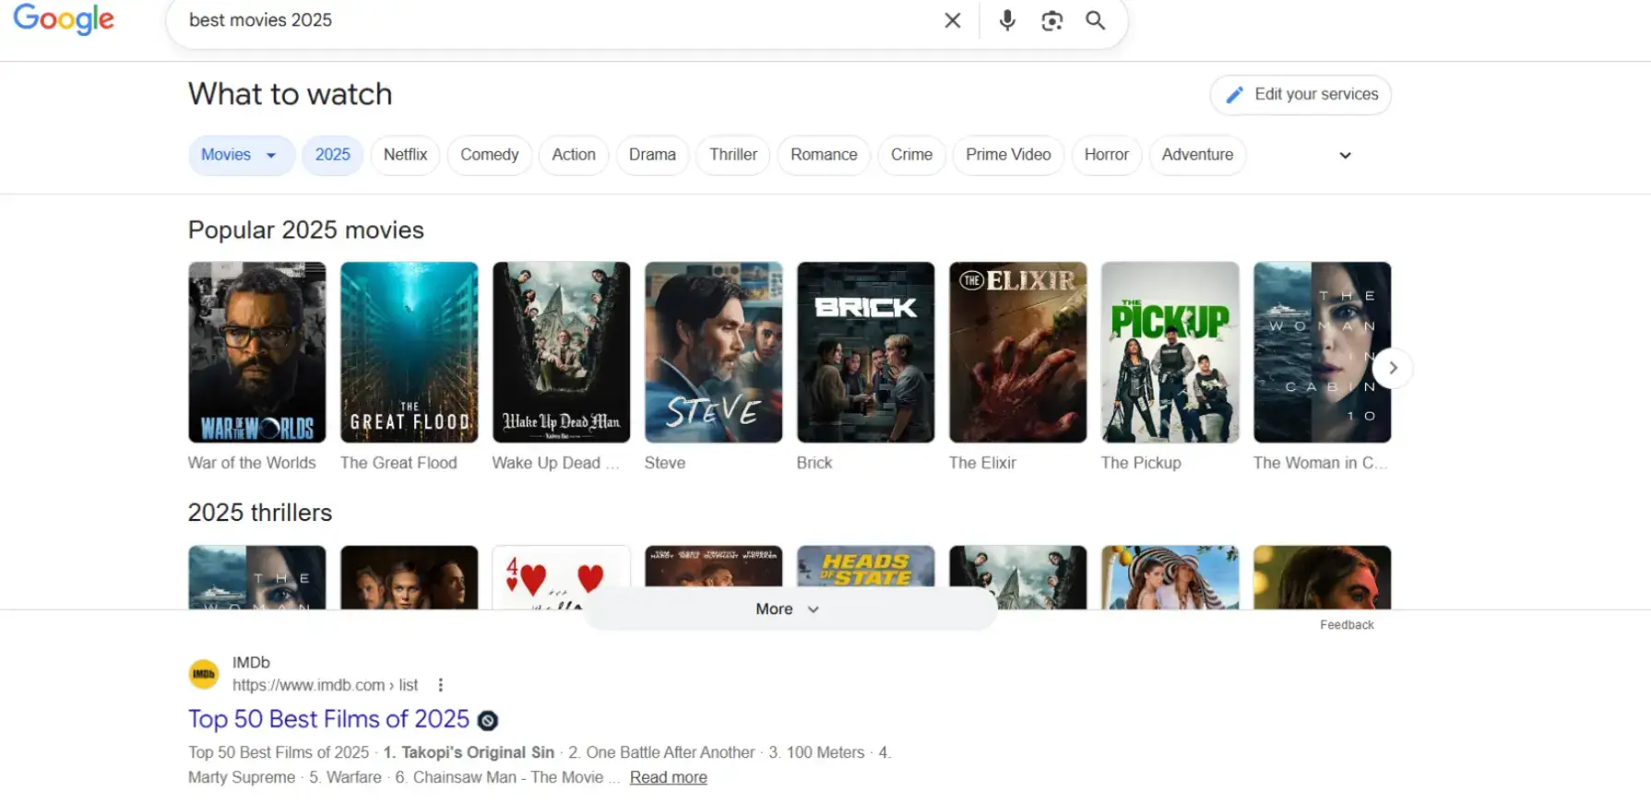1651x803 pixels.
Task: Open search by image camera icon
Action: tap(1051, 20)
